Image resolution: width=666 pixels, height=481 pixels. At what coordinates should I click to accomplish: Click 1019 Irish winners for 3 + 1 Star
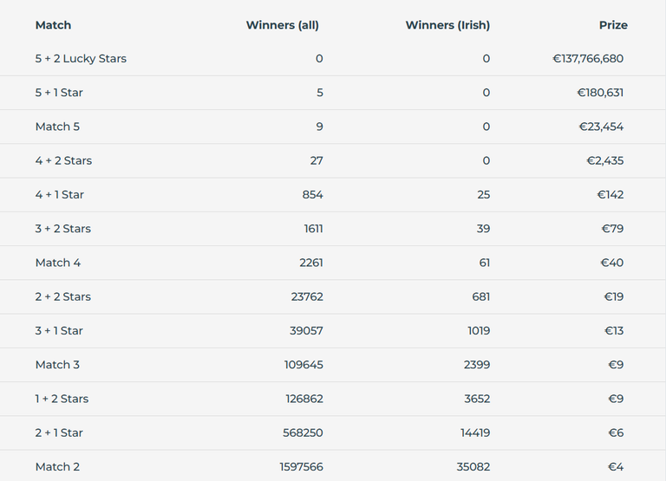[479, 331]
